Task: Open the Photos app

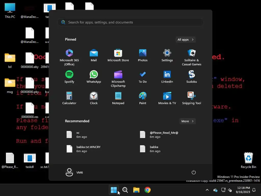Action: [x=143, y=56]
